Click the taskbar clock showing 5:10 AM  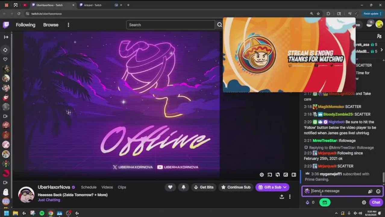(x=370, y=213)
